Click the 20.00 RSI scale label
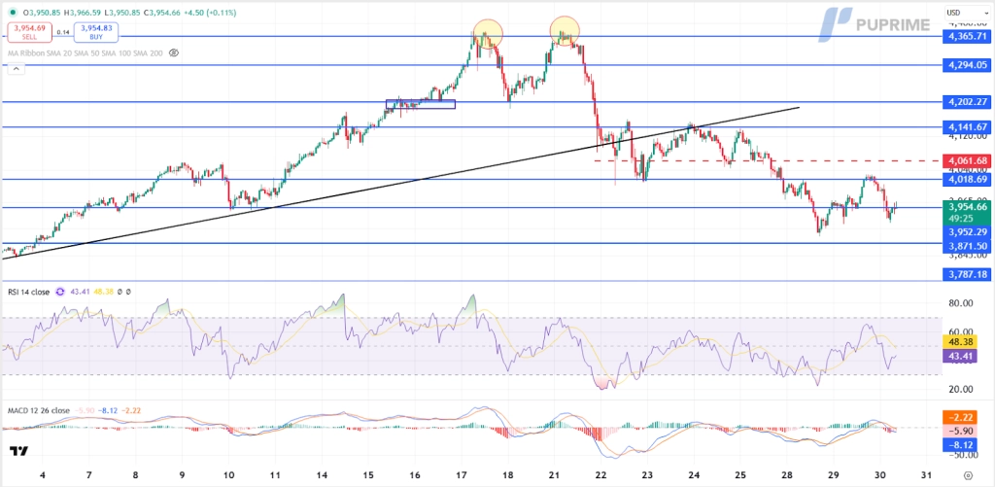Screen dimensions: 995x487 coord(963,389)
